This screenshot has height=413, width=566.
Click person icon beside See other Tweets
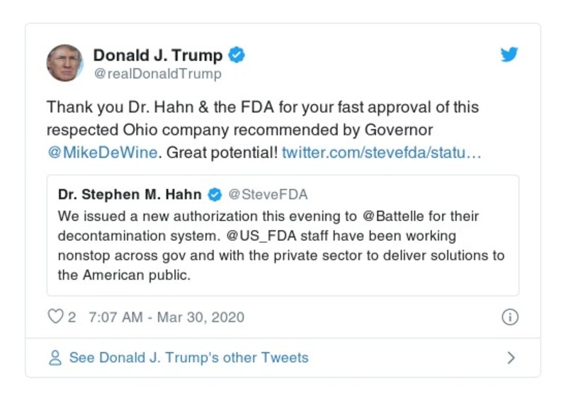55,358
